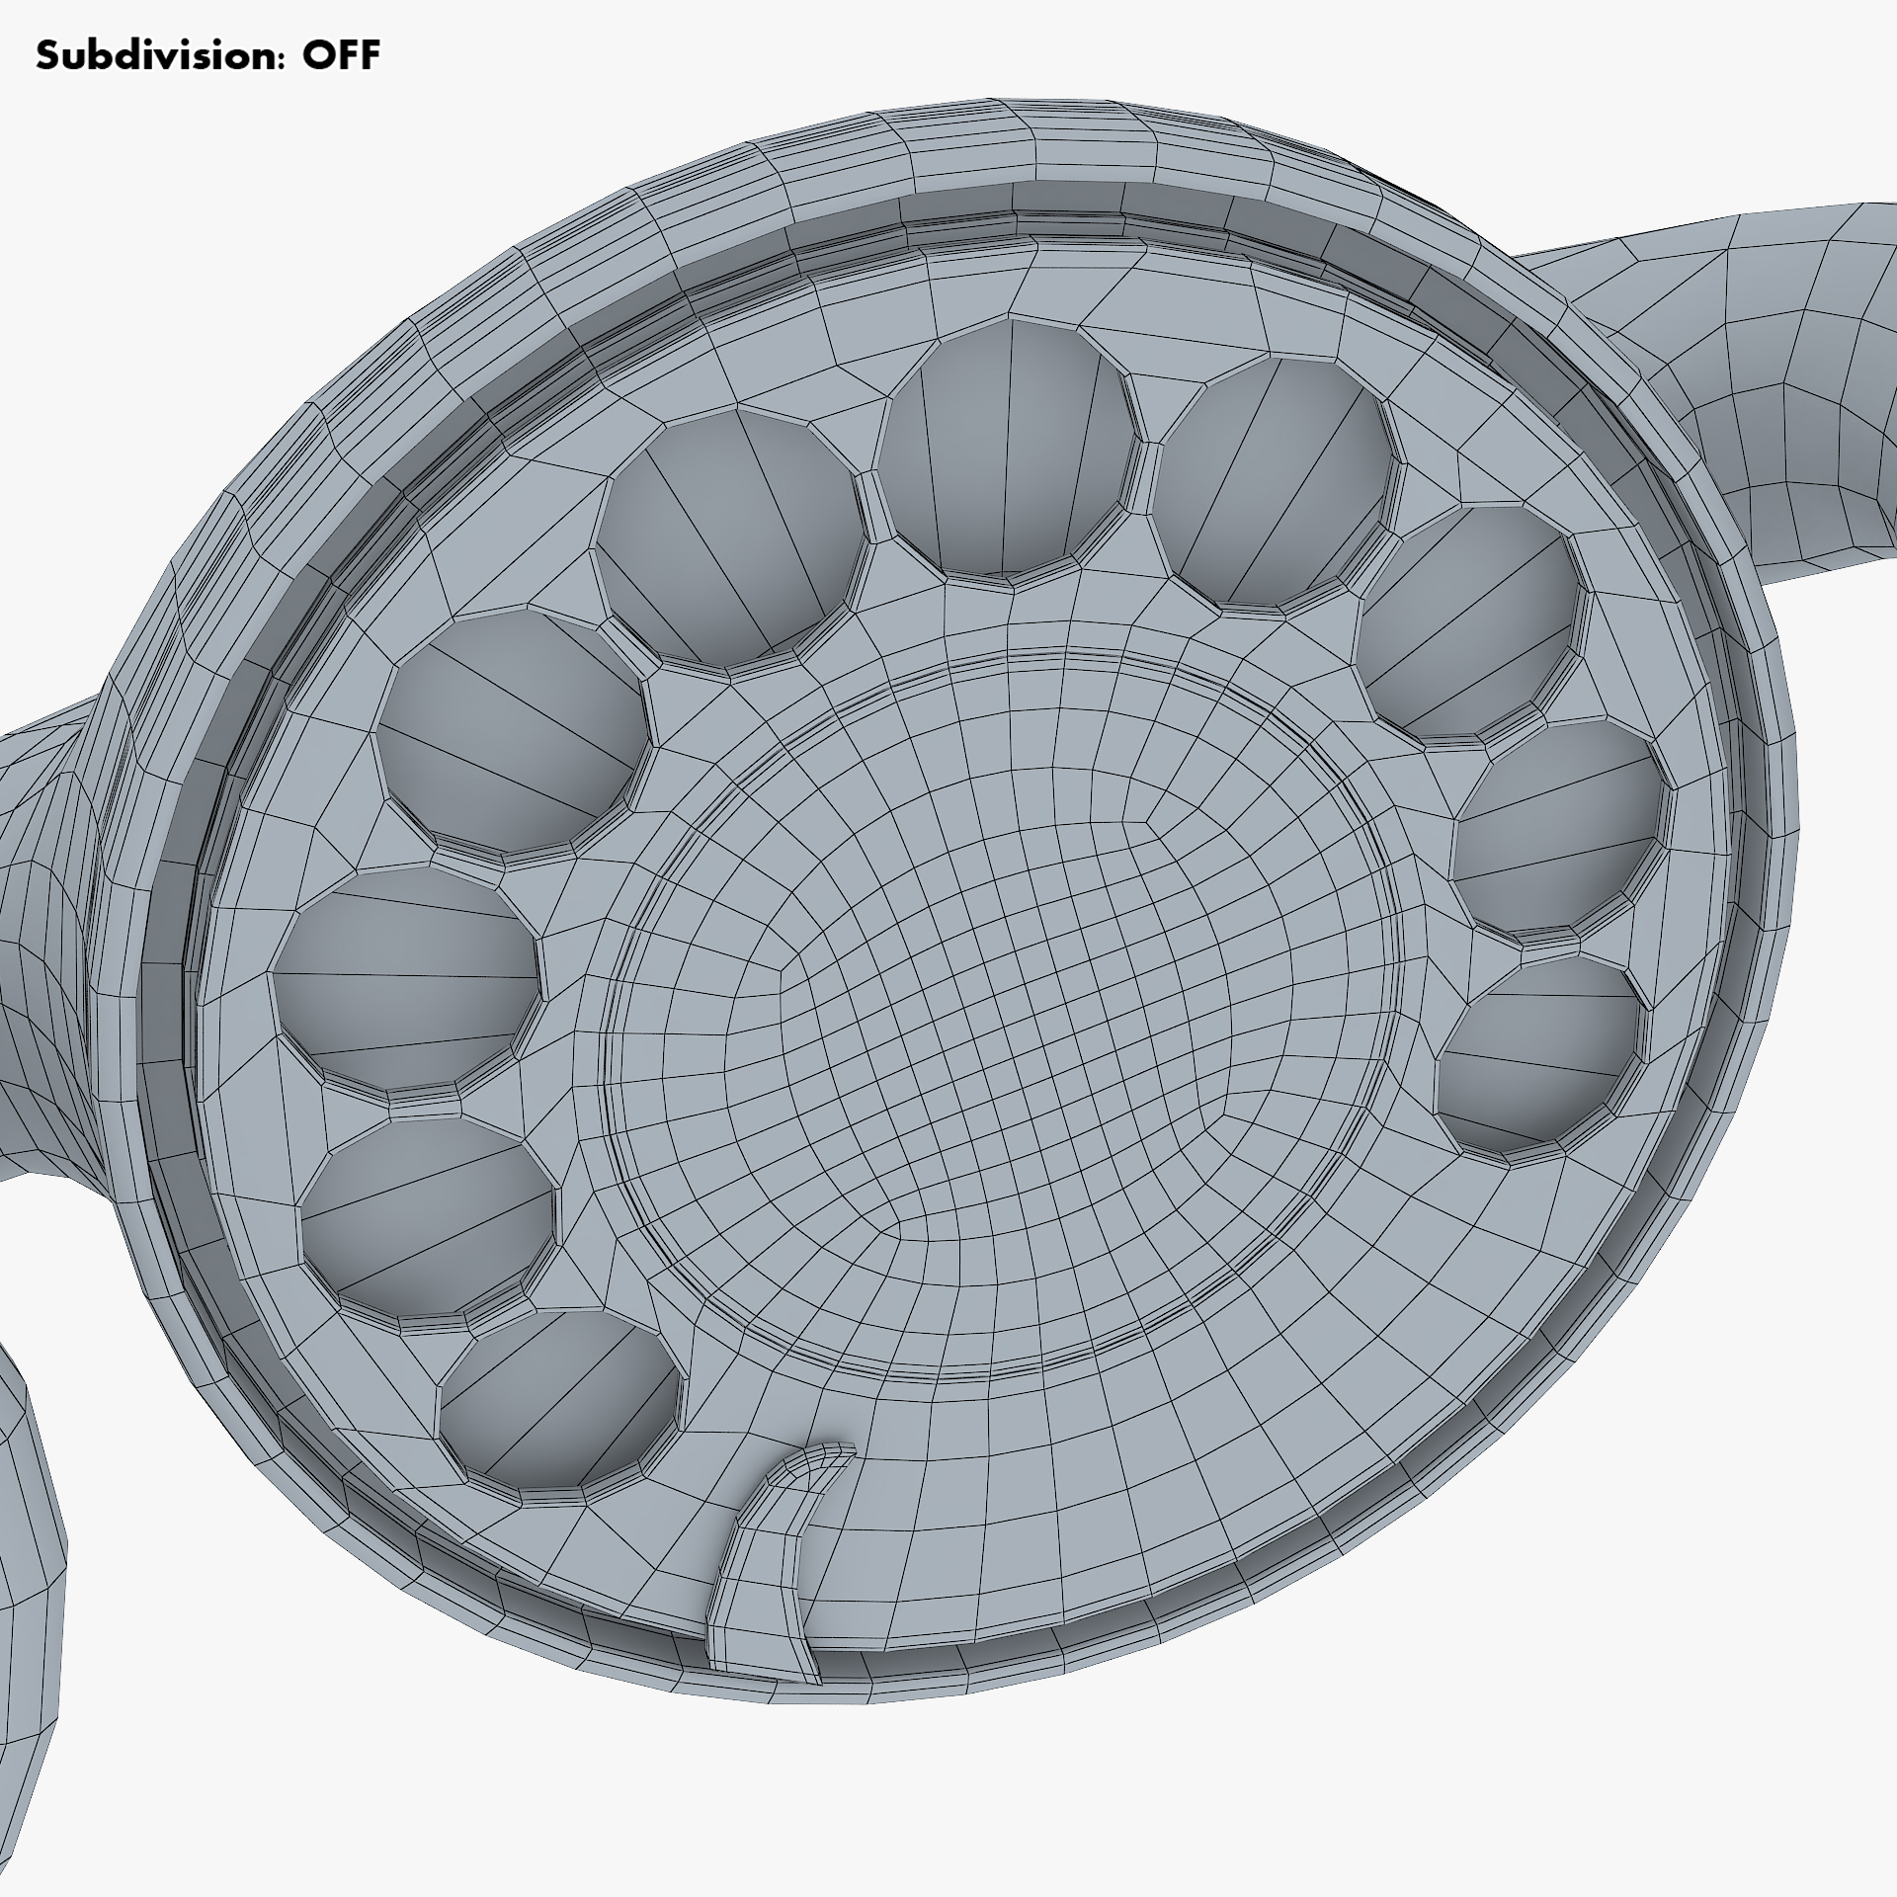Screen dimensions: 1897x1897
Task: Click the word 'OFF' in header
Action: click(x=341, y=56)
